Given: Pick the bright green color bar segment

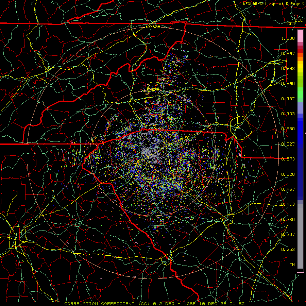Looking at the screenshot, I should (x=300, y=93).
